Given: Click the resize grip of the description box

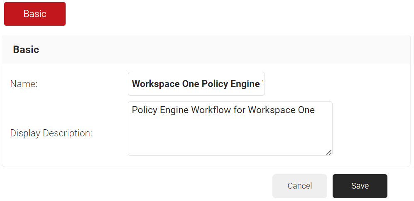Looking at the screenshot, I should pos(329,152).
